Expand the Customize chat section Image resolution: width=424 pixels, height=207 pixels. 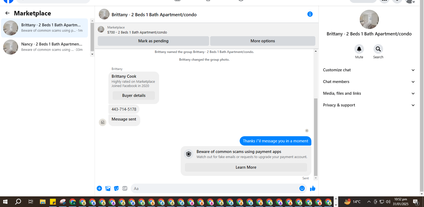(369, 70)
